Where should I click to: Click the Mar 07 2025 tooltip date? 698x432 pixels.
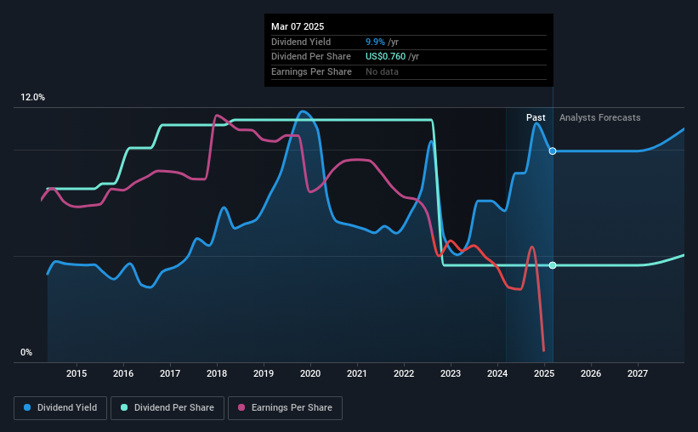tap(298, 26)
